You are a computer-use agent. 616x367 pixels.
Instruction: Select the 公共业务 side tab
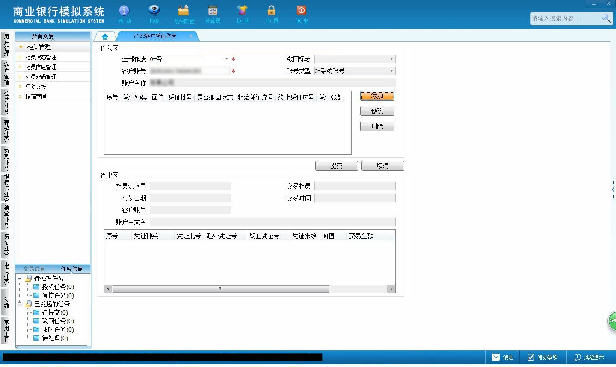click(6, 102)
